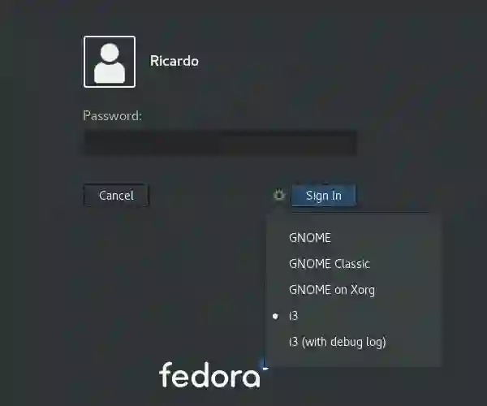Switch session to GNOME on Xorg
Screen dimensions: 487x406
[x=354, y=290]
